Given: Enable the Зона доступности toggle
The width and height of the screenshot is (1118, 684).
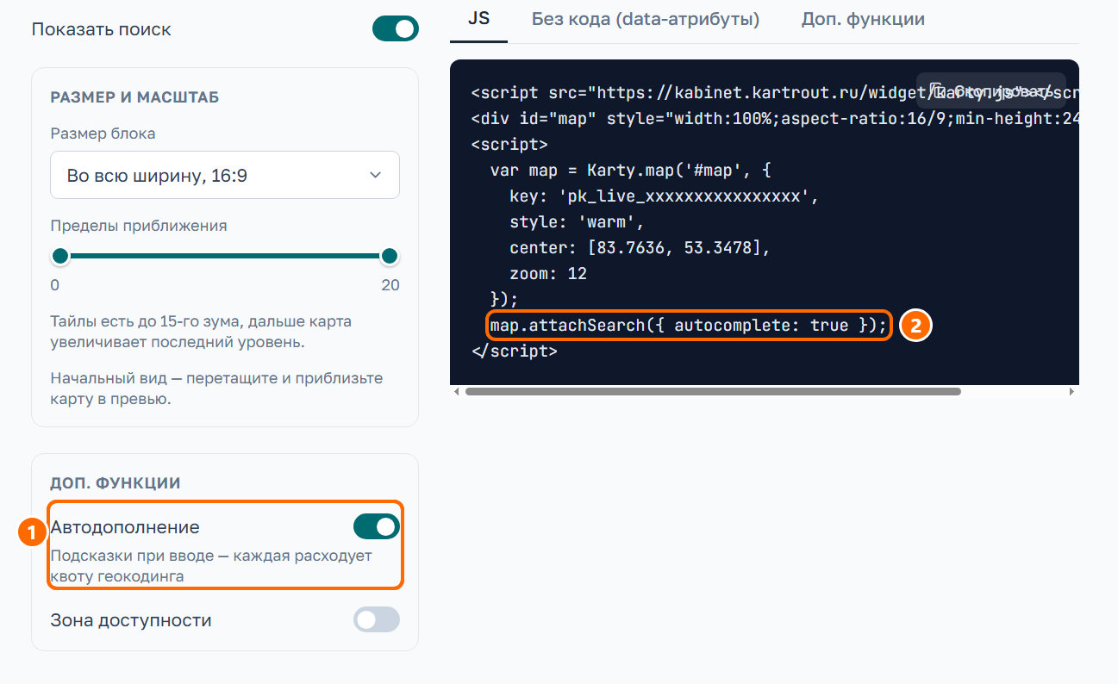Looking at the screenshot, I should pos(377,619).
